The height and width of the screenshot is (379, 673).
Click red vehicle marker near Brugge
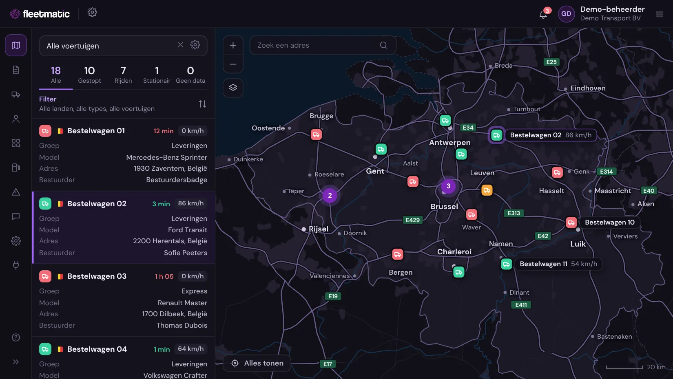(316, 134)
